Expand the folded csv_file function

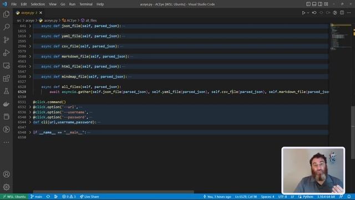30,46
